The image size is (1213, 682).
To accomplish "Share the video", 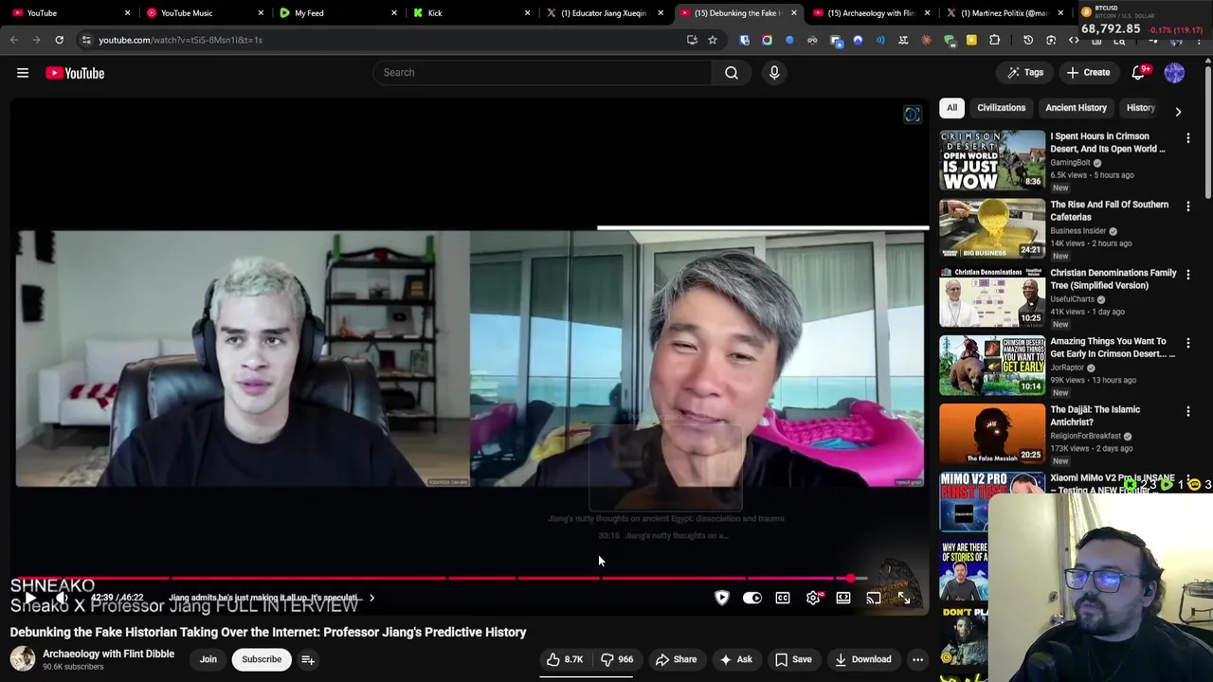I will click(x=676, y=659).
